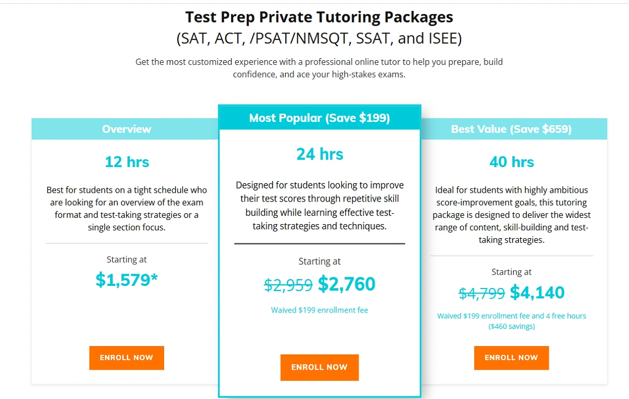Click the discounted $4,140 price

tap(537, 293)
